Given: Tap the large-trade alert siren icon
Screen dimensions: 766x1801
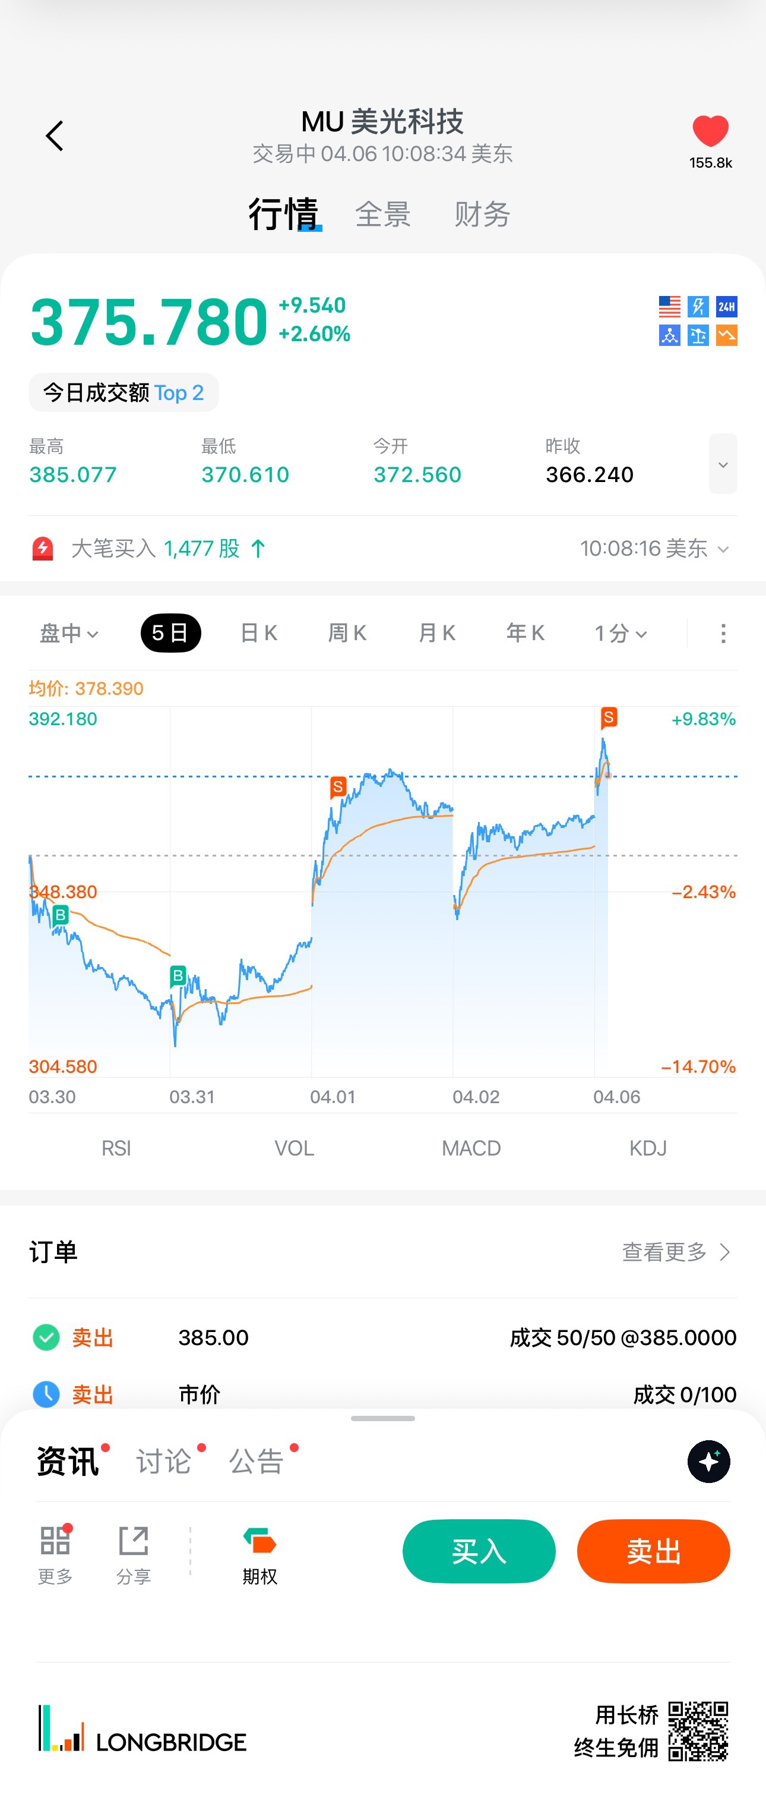Looking at the screenshot, I should (43, 549).
